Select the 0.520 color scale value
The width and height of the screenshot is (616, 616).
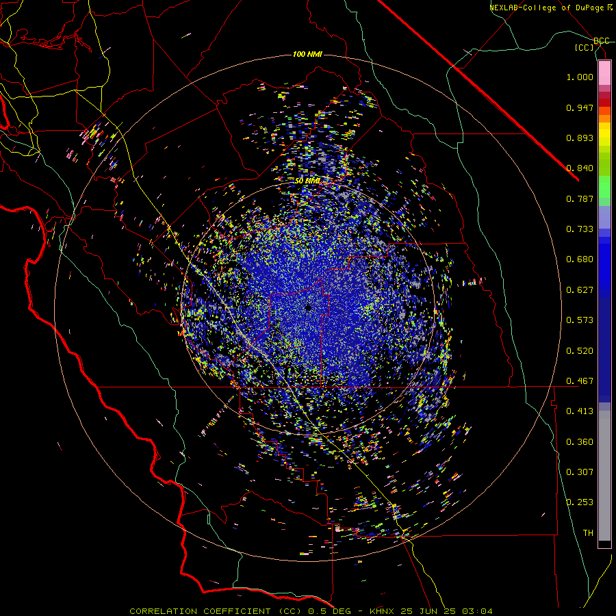[x=580, y=351]
